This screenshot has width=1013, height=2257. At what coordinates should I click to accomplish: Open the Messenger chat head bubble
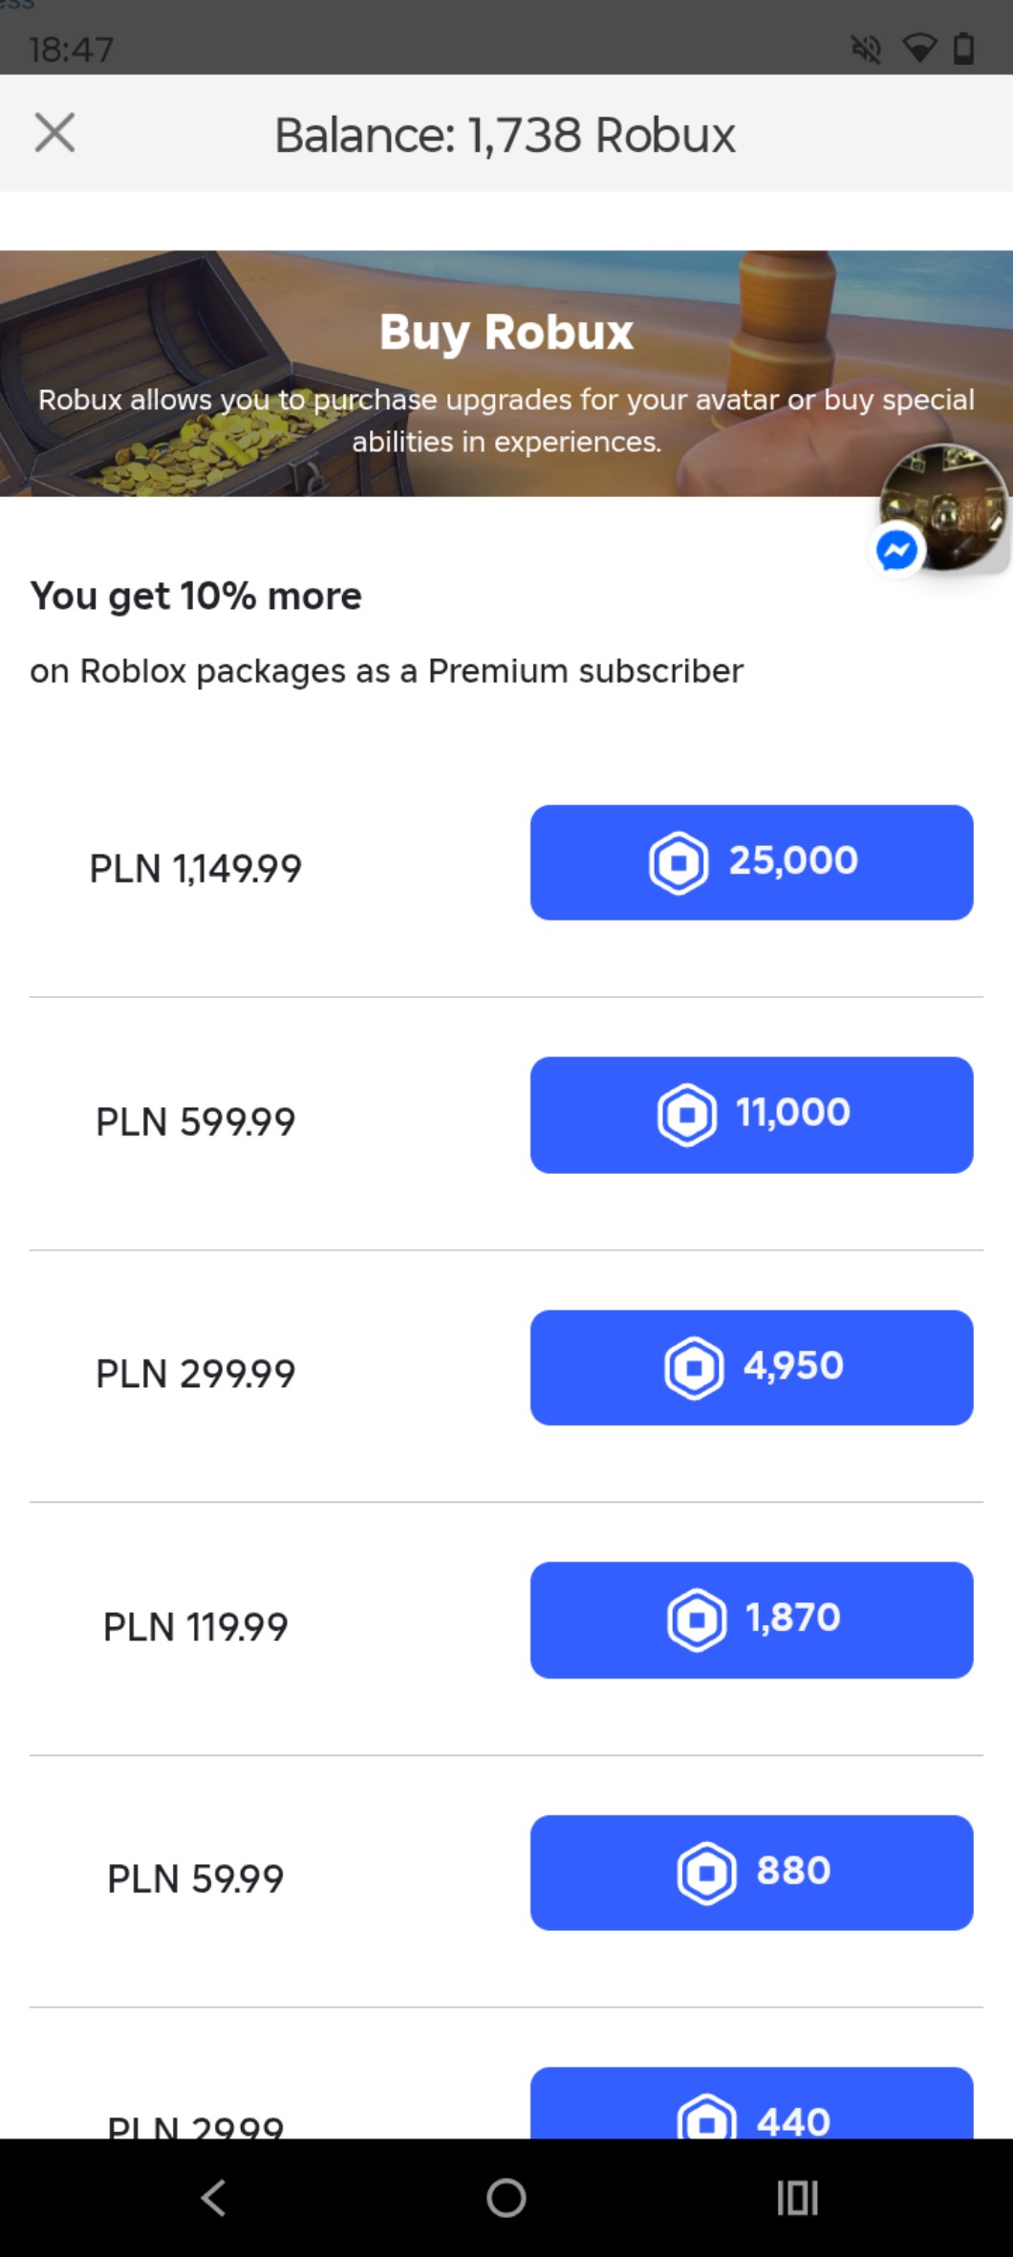[x=942, y=510]
